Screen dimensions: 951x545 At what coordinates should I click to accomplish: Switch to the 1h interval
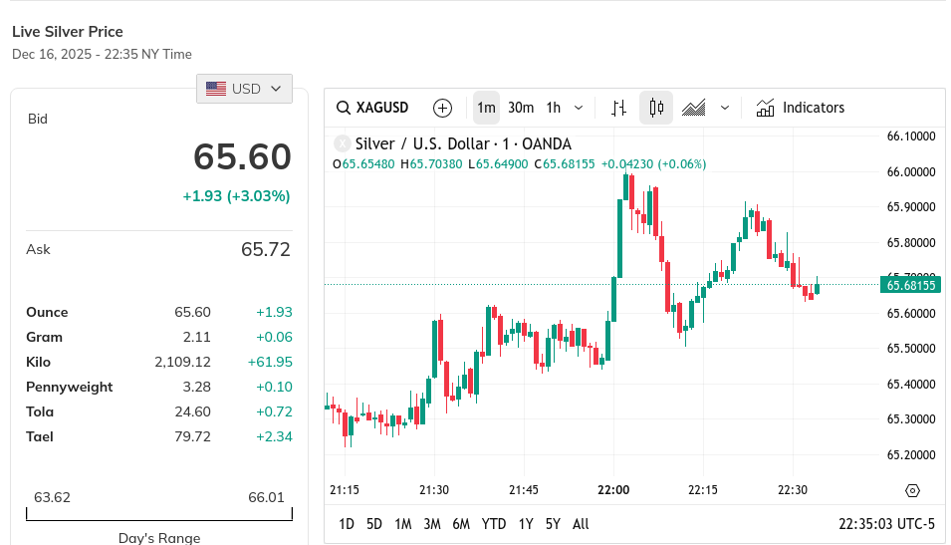[553, 108]
